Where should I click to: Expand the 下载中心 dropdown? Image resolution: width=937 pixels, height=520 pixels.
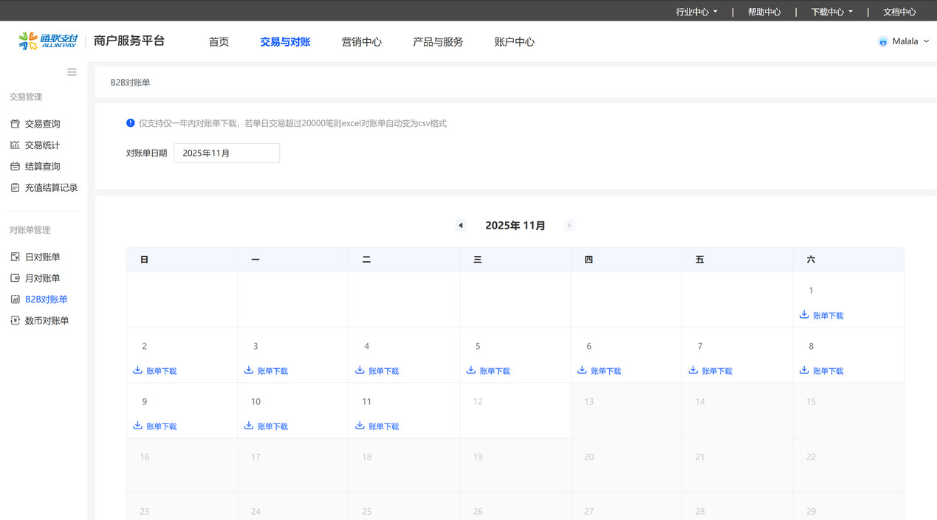[831, 12]
